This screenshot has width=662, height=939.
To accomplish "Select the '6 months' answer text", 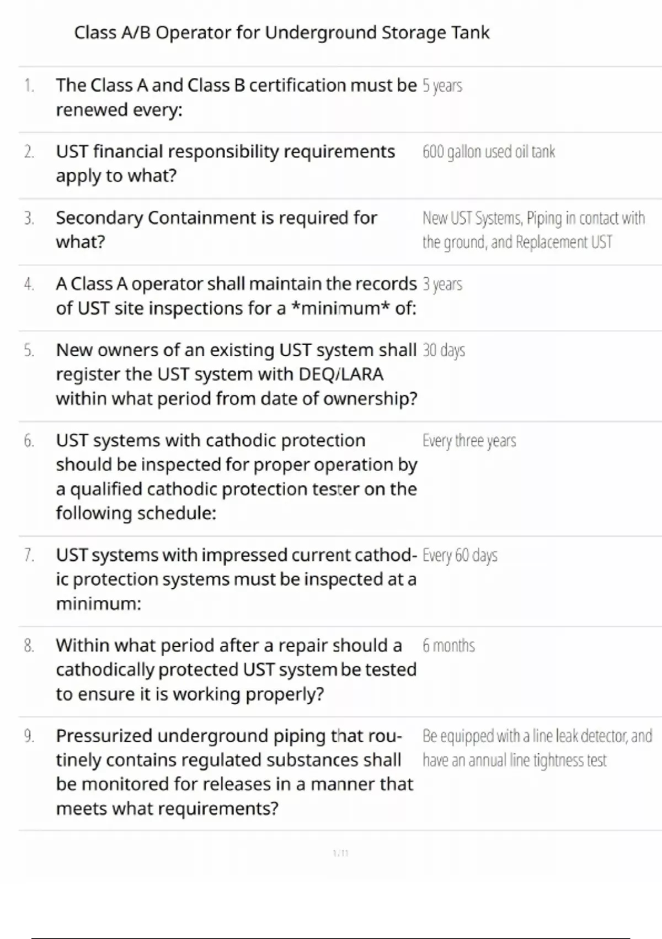I will [x=449, y=646].
